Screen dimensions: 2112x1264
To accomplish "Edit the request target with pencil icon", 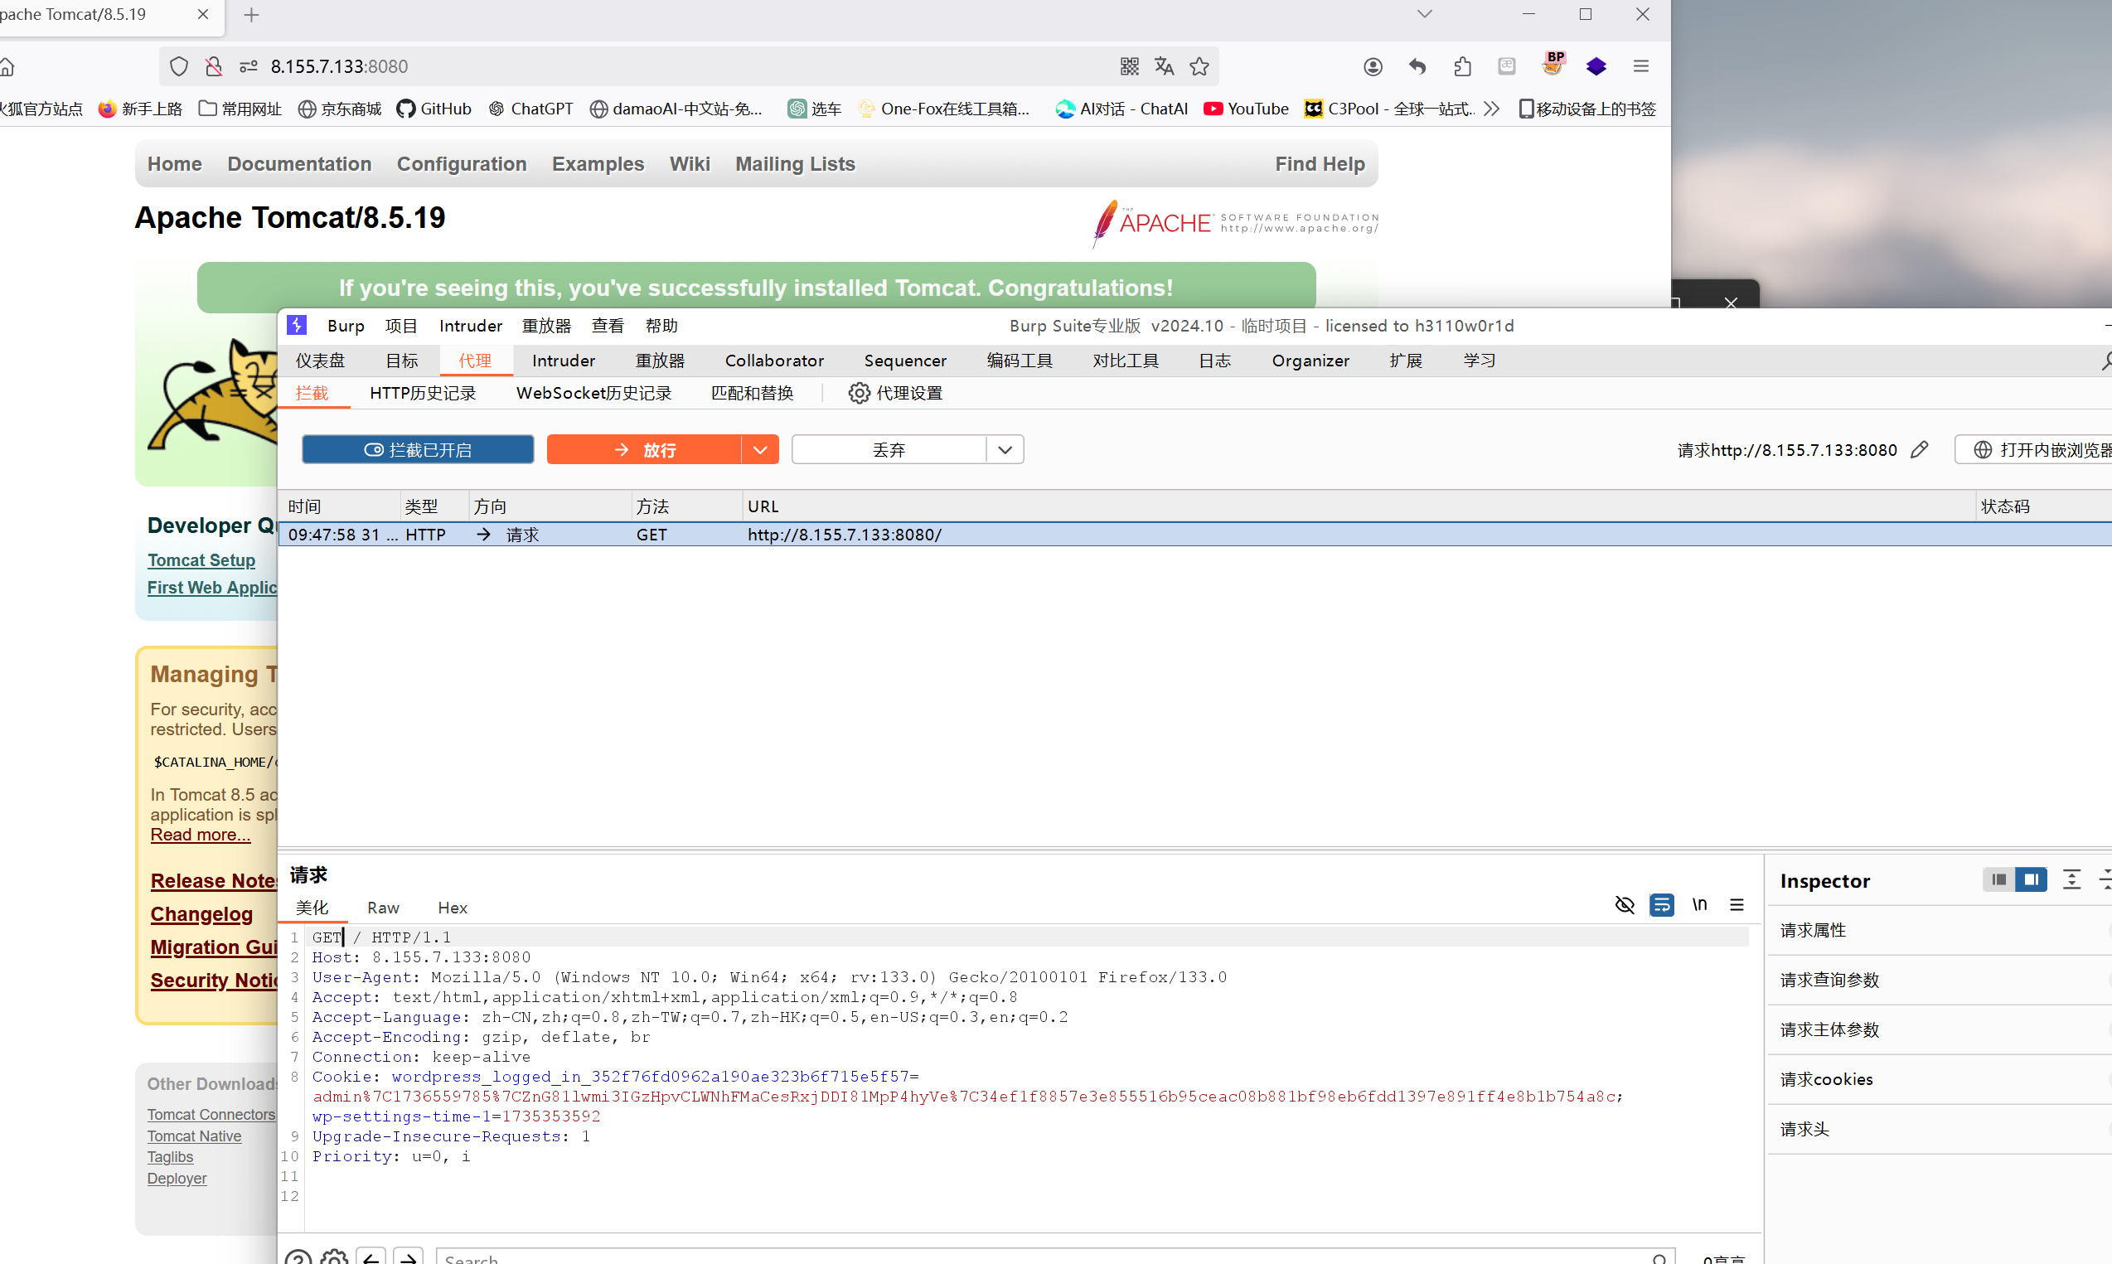I will [x=1919, y=450].
